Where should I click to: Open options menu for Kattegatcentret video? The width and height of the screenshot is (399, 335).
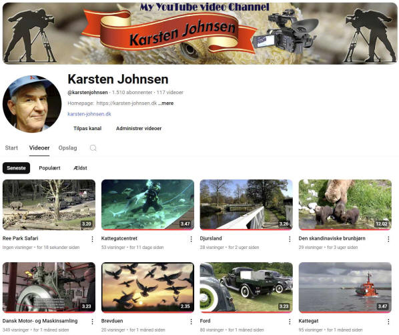click(x=191, y=239)
